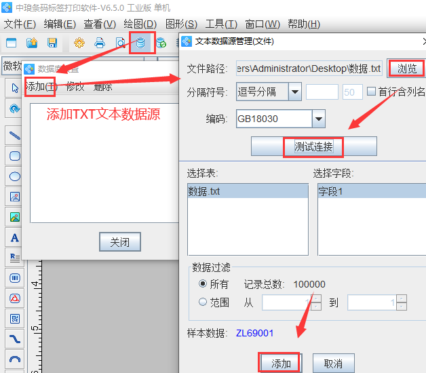Open the 帮助(H) menu
Viewport: 426px width, 373px height.
(304, 24)
